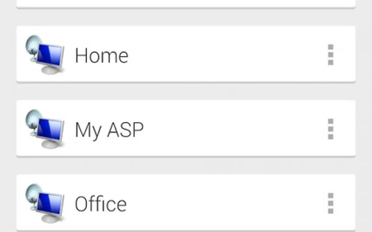Tap the globe part of Home's icon
The height and width of the screenshot is (232, 372).
[x=33, y=44]
